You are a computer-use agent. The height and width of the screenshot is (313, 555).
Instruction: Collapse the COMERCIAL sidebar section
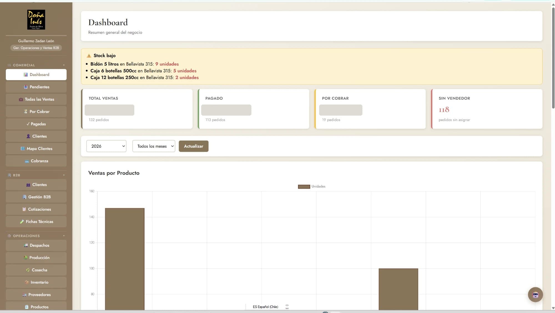(x=36, y=65)
